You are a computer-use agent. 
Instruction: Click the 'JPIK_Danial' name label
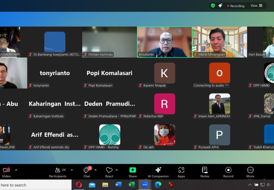coord(262,116)
